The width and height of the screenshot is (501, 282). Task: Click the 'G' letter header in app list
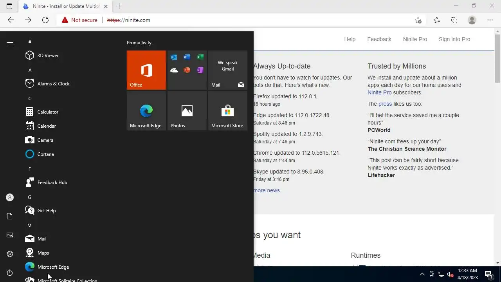pyautogui.click(x=30, y=197)
